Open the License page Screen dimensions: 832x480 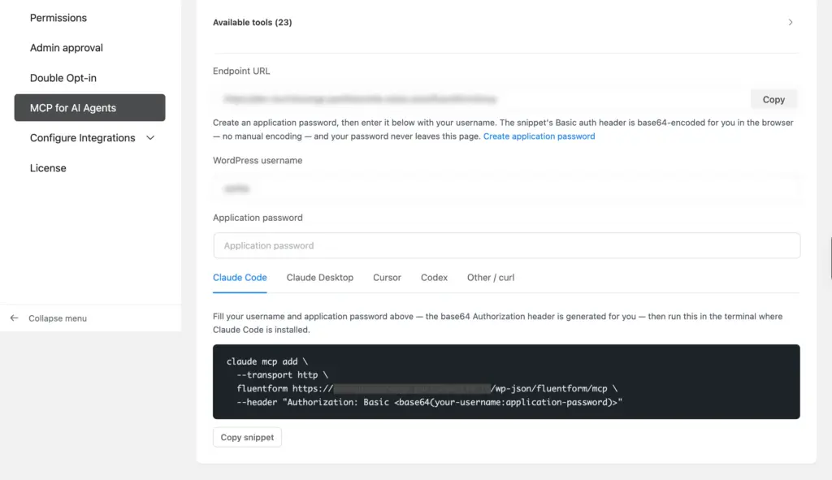coord(48,168)
